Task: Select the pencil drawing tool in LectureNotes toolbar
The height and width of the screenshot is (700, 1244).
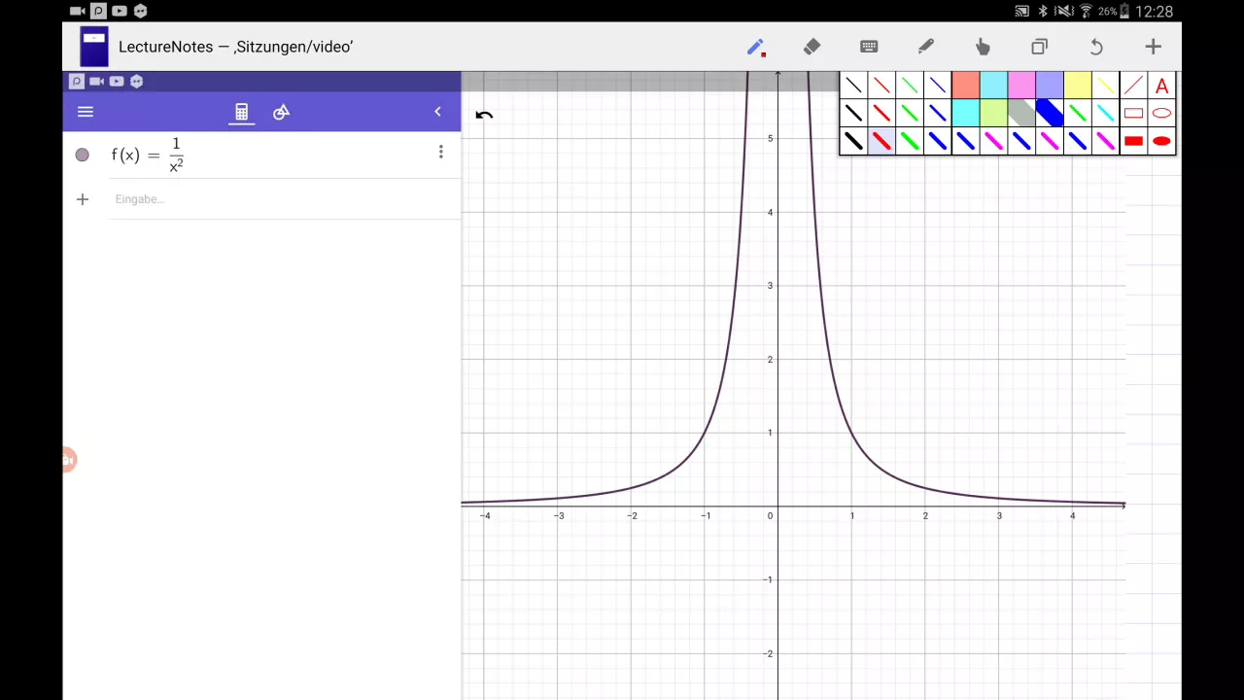Action: [755, 47]
